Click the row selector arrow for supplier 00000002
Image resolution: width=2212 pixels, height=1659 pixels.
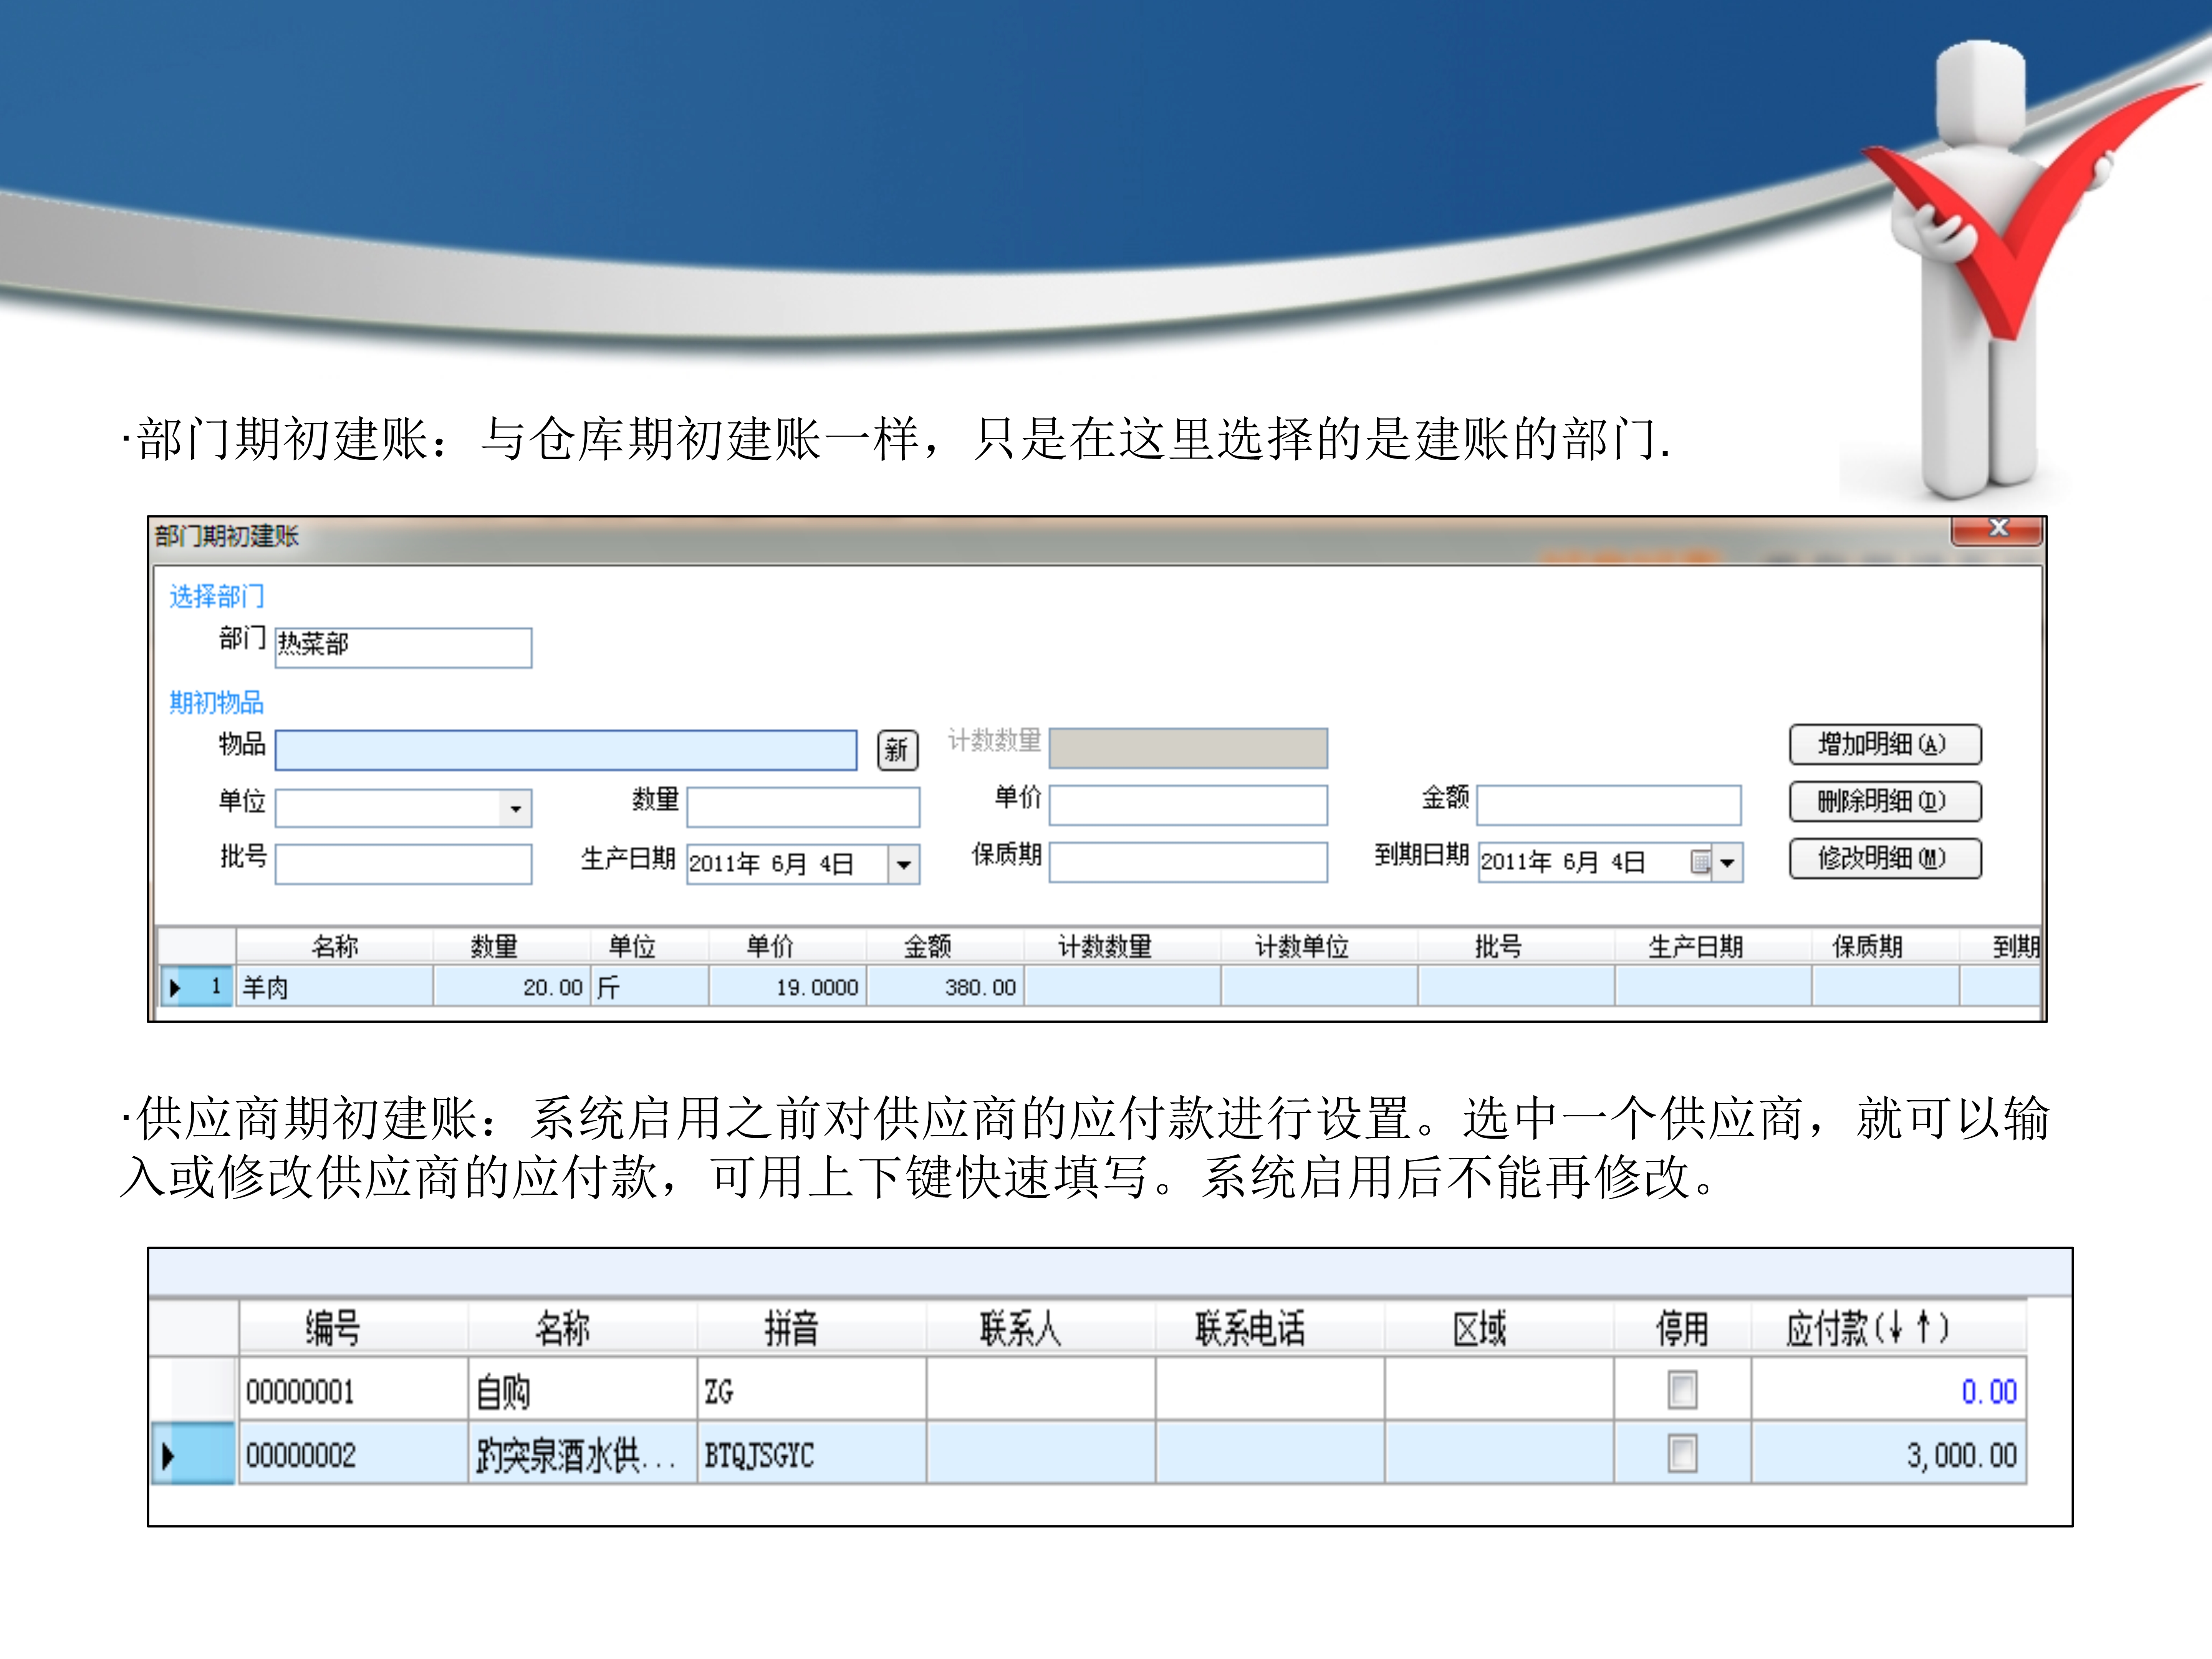[168, 1455]
